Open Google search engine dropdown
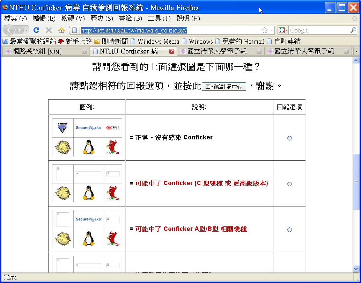The image size is (361, 283). tap(283, 30)
